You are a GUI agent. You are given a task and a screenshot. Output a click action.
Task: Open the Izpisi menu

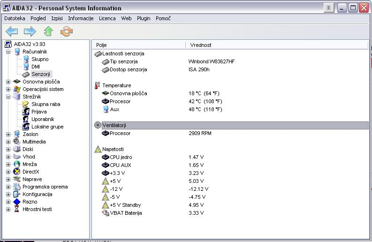click(57, 18)
